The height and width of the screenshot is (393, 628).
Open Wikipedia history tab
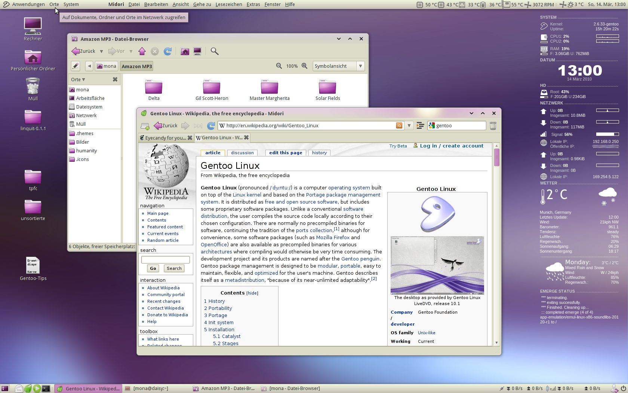[319, 153]
